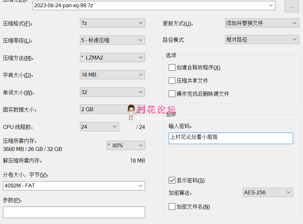Open the 字典大小 16 MB dropdown
303x224 pixels.
(113, 75)
